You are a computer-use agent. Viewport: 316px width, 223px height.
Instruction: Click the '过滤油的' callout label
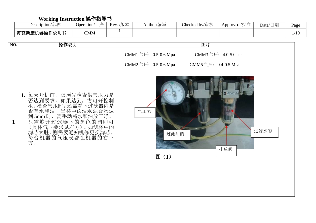tap(177, 135)
